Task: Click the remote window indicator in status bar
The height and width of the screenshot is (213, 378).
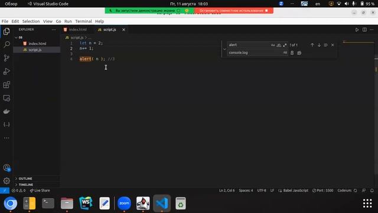Action: 5,191
